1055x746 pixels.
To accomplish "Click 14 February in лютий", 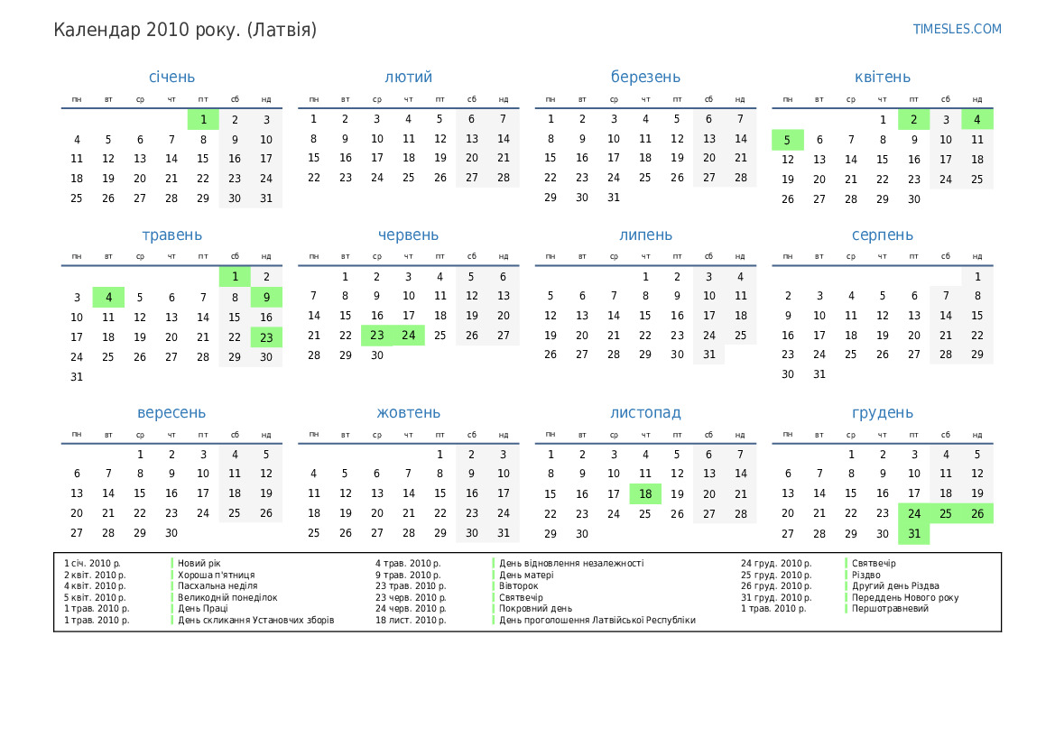I will [x=504, y=139].
